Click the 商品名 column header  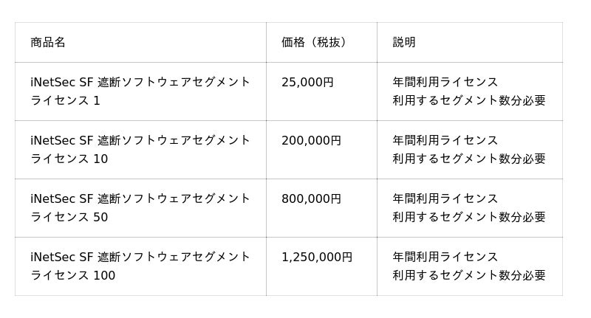(x=48, y=42)
